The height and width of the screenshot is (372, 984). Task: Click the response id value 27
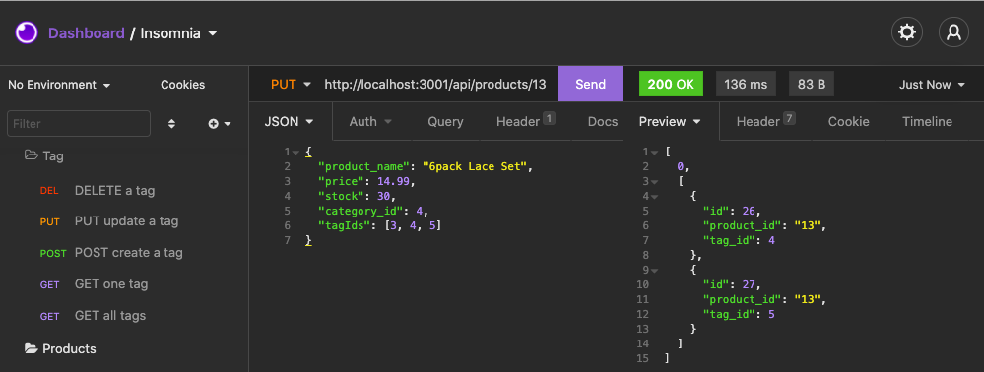click(750, 284)
